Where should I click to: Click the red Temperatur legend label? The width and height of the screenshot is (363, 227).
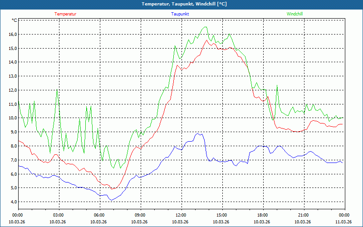65,14
